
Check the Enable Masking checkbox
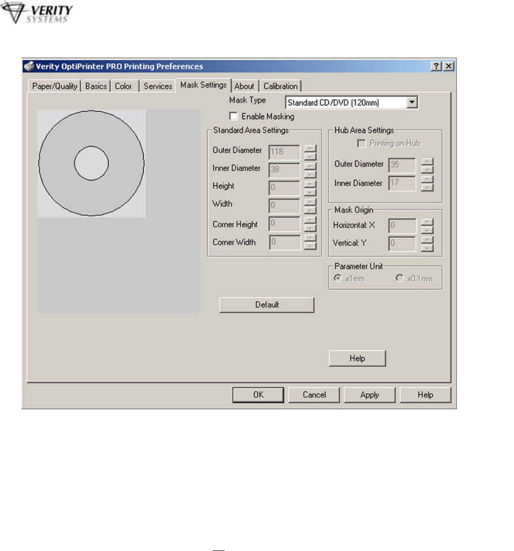click(233, 116)
